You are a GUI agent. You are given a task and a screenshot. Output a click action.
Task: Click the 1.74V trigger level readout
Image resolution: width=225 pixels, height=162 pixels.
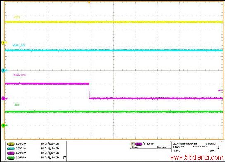(150, 144)
